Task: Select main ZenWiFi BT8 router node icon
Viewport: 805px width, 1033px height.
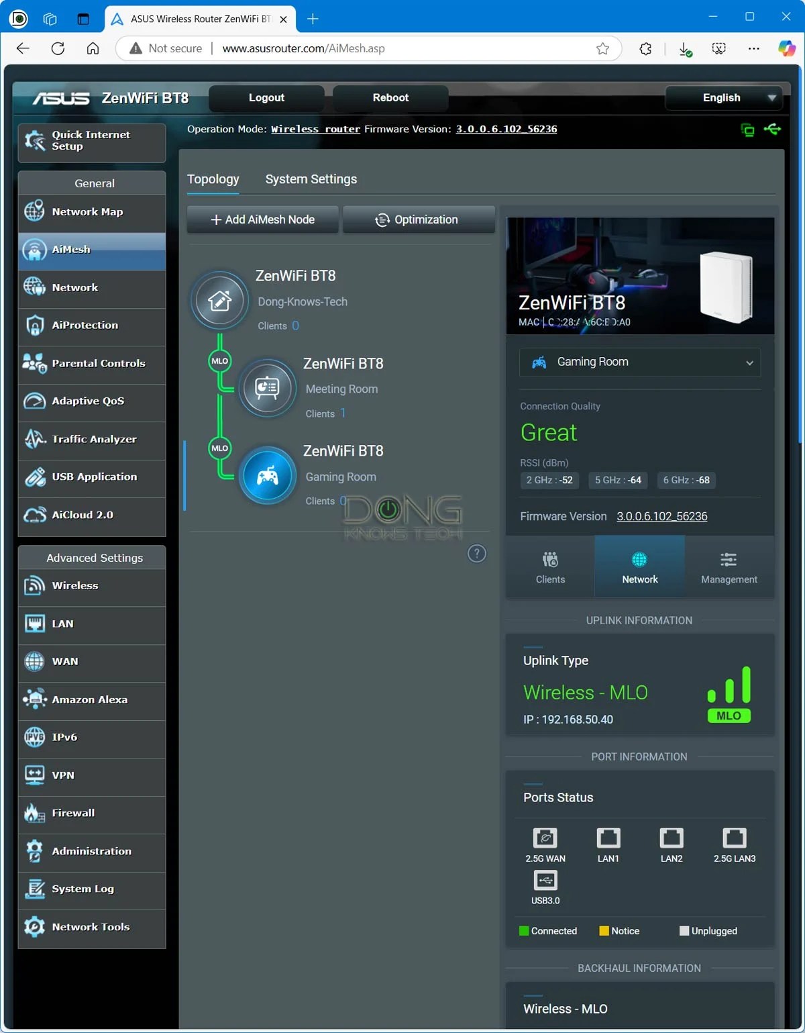Action: tap(220, 301)
